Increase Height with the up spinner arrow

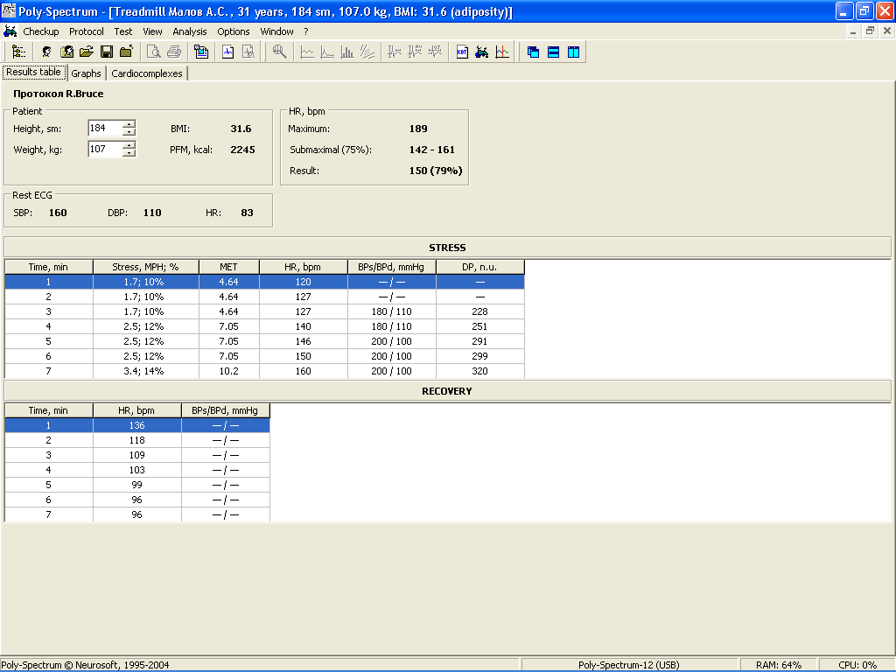tap(129, 124)
